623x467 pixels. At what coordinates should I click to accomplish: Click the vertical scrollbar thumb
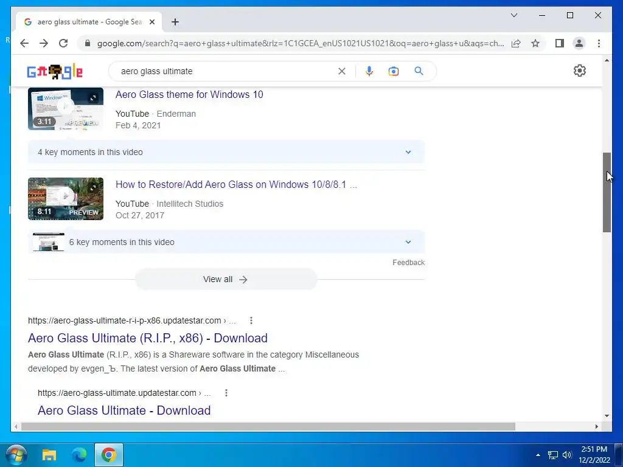point(607,192)
